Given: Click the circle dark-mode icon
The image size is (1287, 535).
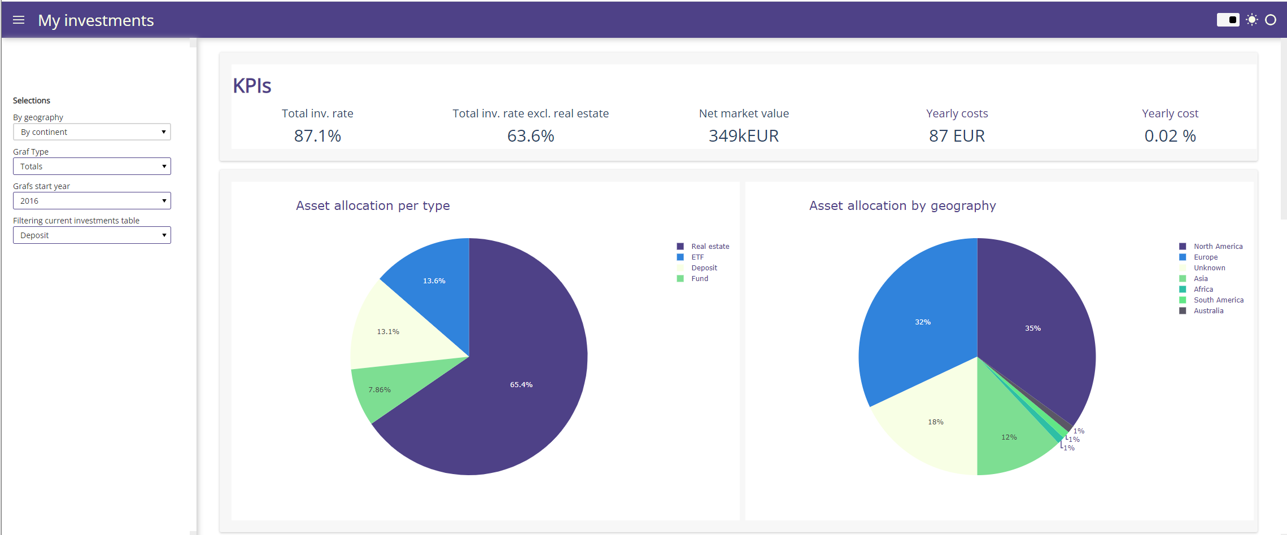Looking at the screenshot, I should click(x=1271, y=20).
